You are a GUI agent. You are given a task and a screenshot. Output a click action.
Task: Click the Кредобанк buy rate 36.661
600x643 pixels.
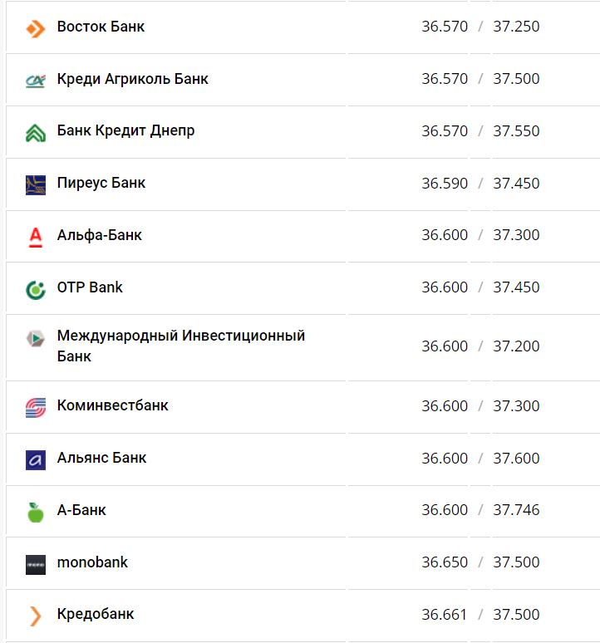coord(445,615)
